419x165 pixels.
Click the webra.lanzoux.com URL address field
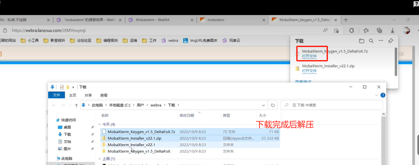pos(49,30)
